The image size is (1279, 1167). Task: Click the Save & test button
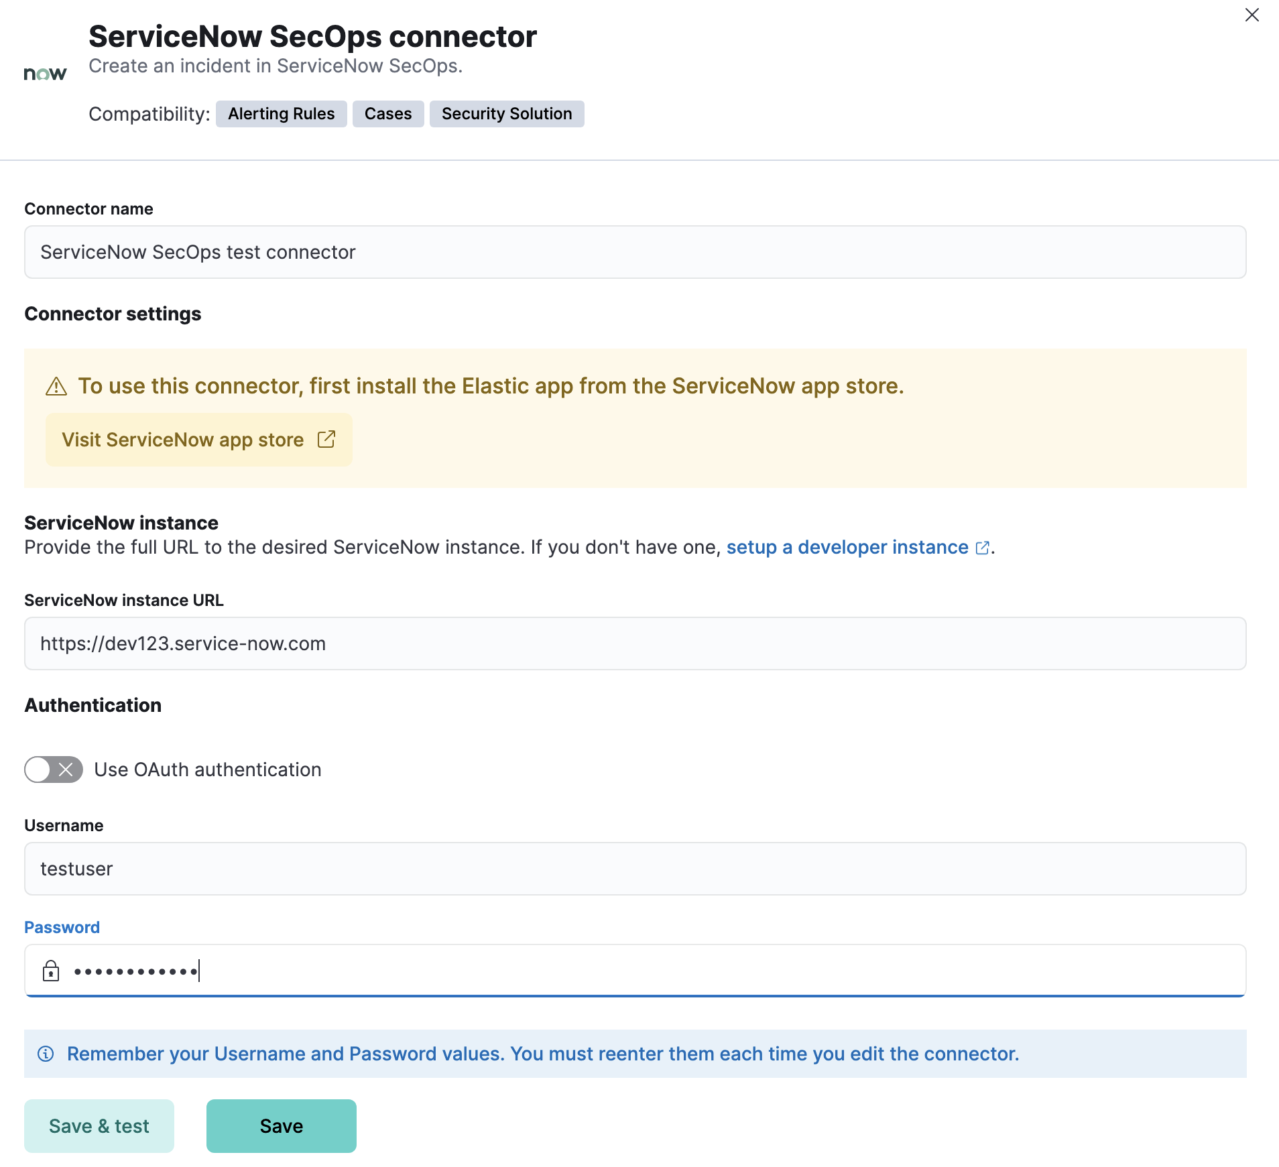point(99,1125)
